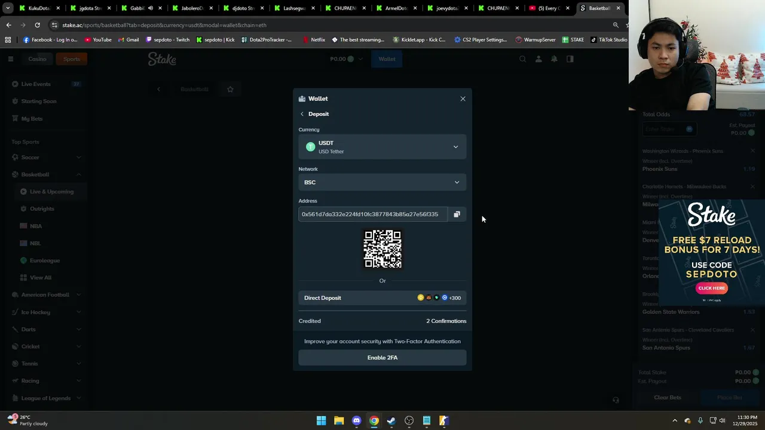Open the Gmail bookmark
The width and height of the screenshot is (765, 430).
click(x=128, y=40)
